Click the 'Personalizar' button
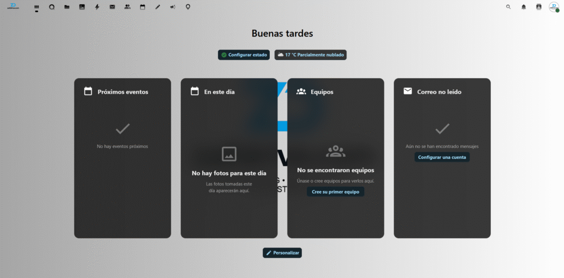564x278 pixels. coord(282,253)
